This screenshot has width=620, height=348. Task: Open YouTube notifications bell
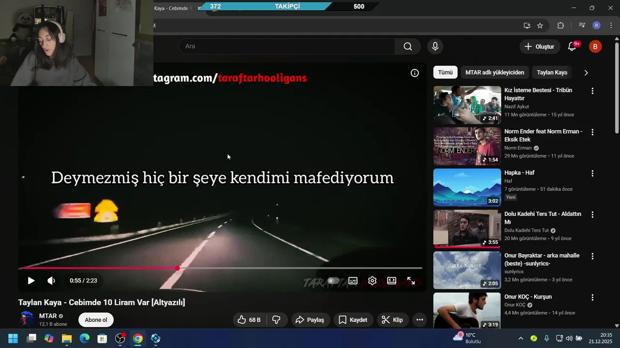(572, 46)
